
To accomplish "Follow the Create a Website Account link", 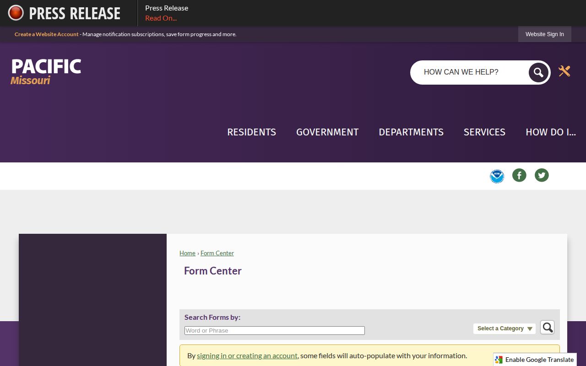I will point(47,34).
